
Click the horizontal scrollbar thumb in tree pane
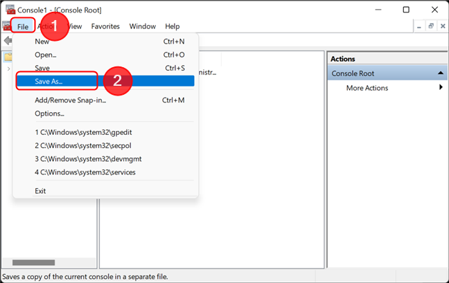(x=33, y=262)
